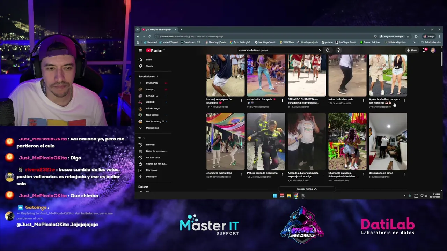Image resolution: width=447 pixels, height=251 pixels.
Task: Click the Windows Start button
Action: (x=275, y=196)
